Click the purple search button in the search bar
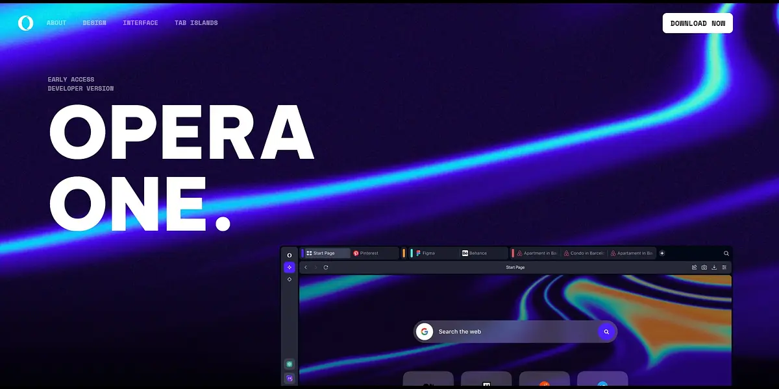 click(606, 331)
